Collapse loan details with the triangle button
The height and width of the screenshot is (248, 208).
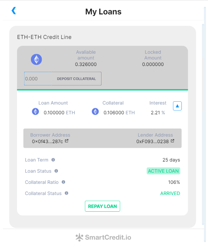(x=177, y=106)
